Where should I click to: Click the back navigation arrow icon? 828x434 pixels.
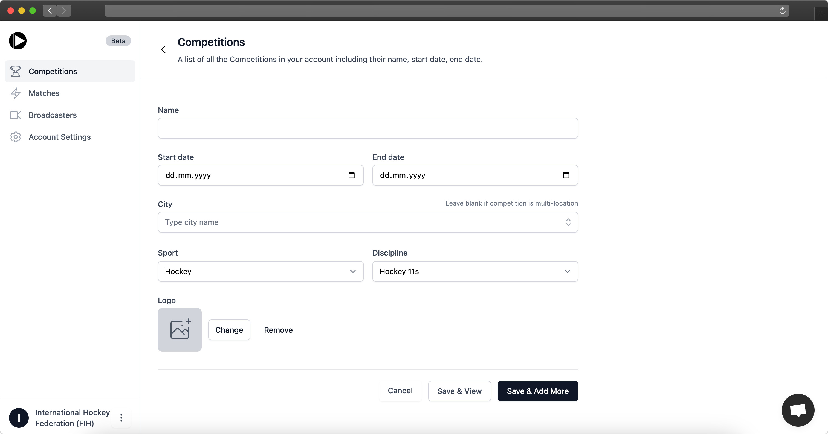(x=163, y=50)
